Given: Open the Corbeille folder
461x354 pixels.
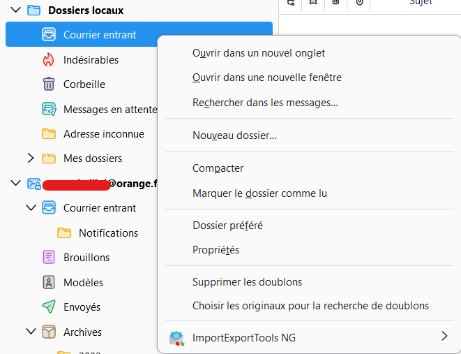Looking at the screenshot, I should pyautogui.click(x=84, y=84).
